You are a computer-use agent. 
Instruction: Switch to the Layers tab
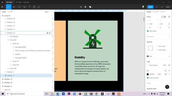point(4,12)
